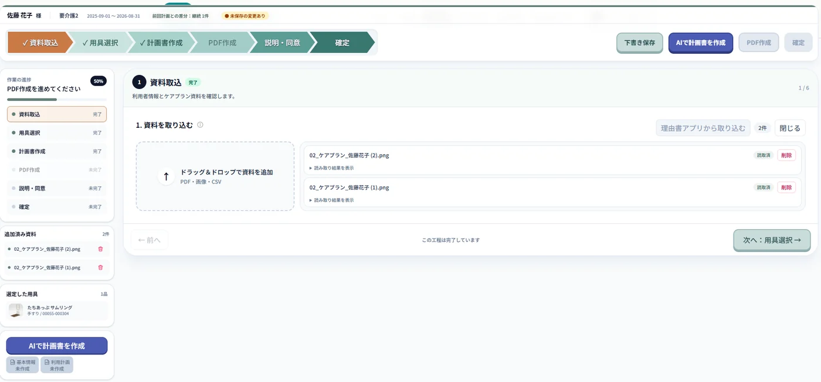
Task: Delete 02_ケアプラン_佐藤花子 (1).png via sidebar trash icon
Action: [x=100, y=268]
